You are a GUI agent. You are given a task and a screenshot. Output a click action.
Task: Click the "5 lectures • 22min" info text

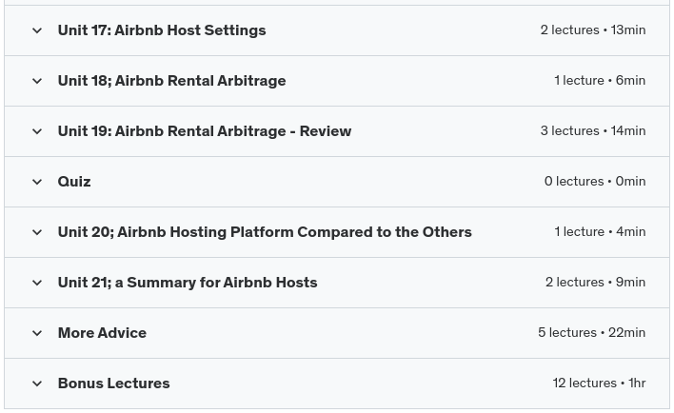click(x=591, y=333)
